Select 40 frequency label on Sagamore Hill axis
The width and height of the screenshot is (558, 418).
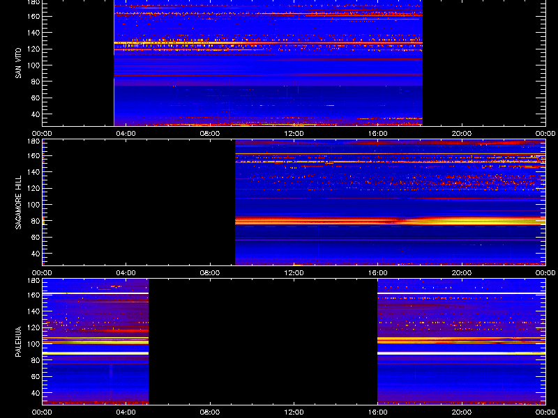pyautogui.click(x=36, y=254)
